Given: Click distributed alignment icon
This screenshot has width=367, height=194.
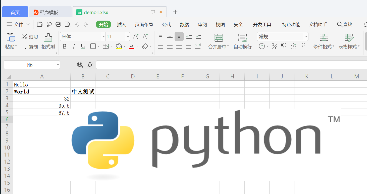Looking at the screenshot, I should (x=198, y=46).
